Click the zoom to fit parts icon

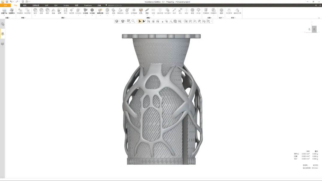point(129,21)
